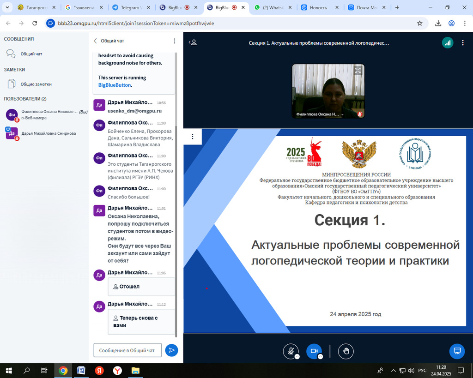Screen dimensions: 473x378
Task: Expand audio device options arrow on microphone
Action: pyautogui.click(x=297, y=357)
